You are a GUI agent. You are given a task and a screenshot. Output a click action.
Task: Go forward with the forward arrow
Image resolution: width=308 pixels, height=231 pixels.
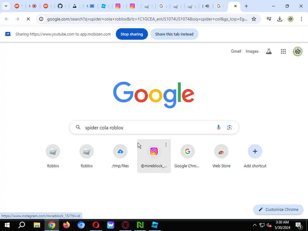coord(17,19)
